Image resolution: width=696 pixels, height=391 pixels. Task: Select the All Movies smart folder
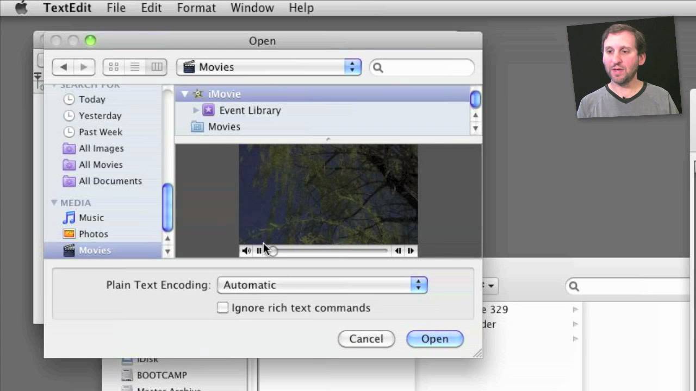[x=102, y=165]
